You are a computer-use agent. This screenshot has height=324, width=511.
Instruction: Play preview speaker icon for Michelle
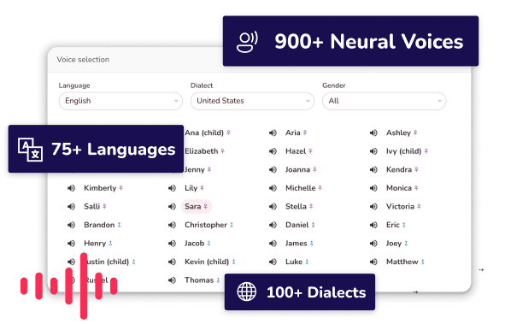point(273,188)
